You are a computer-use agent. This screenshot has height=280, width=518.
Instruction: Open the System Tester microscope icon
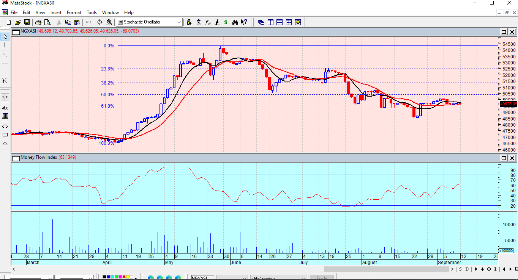(217, 22)
